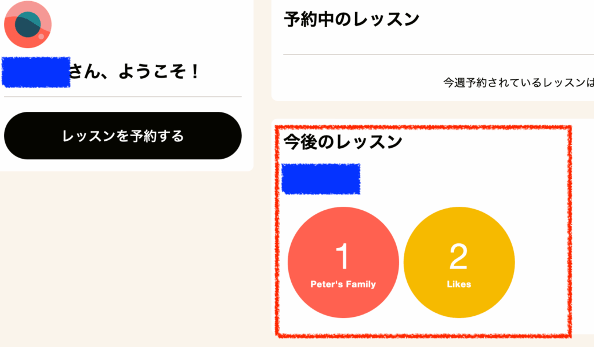Open lesson 2 Likes yellow circle
The height and width of the screenshot is (347, 594).
(x=459, y=262)
